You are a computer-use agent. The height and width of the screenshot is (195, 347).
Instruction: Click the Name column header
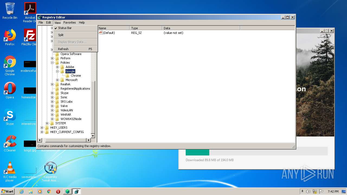114,28
